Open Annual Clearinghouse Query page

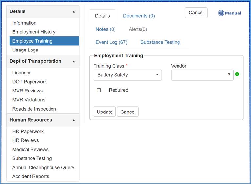click(x=43, y=168)
